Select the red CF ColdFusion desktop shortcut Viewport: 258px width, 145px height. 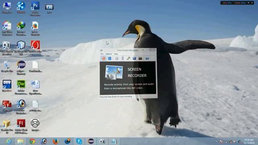[7, 106]
